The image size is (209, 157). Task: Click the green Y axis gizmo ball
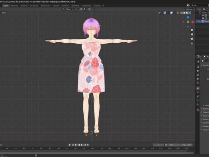click(188, 22)
